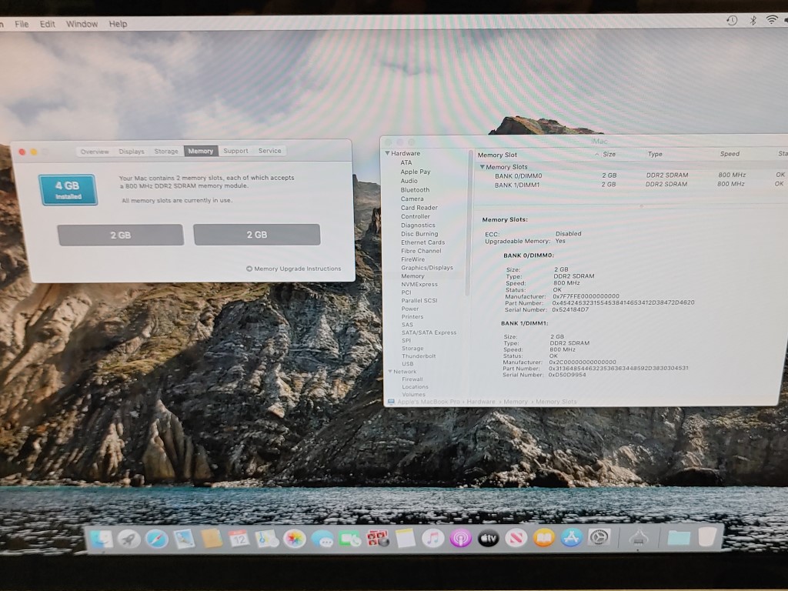Sort by Type column header
788x591 pixels.
point(655,154)
